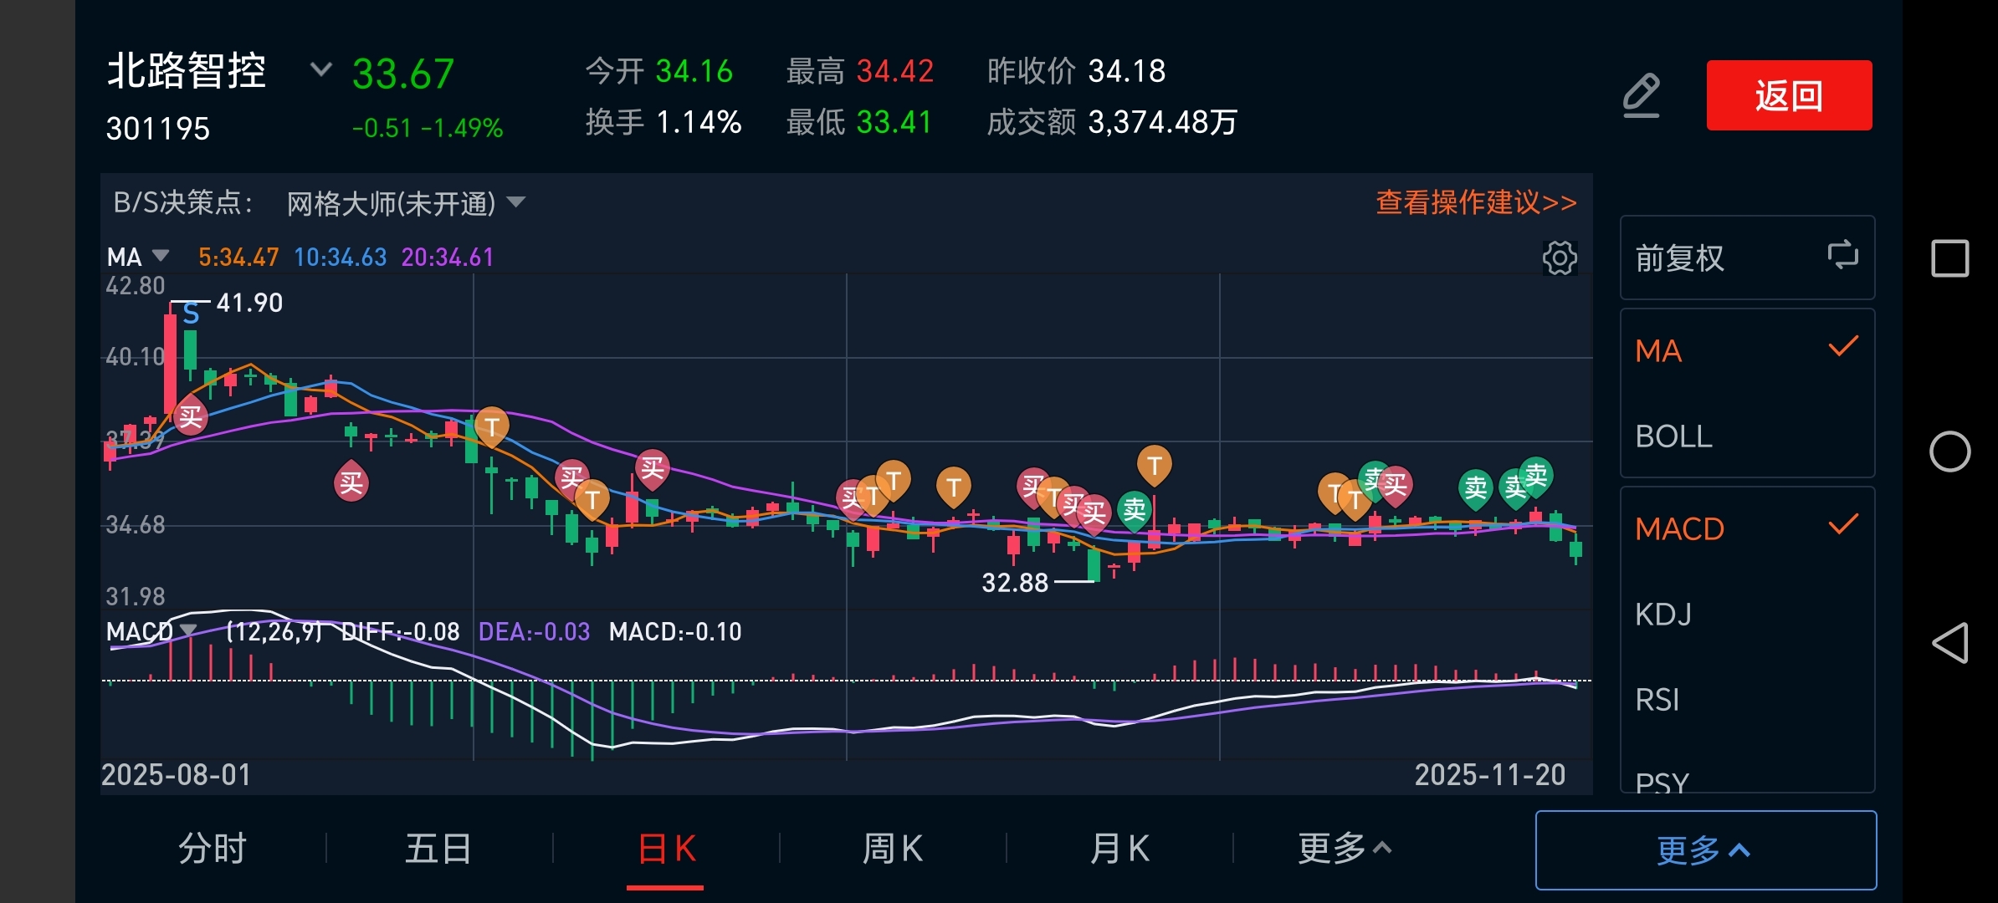The width and height of the screenshot is (1998, 903).
Task: Switch to 周K tab
Action: click(892, 849)
